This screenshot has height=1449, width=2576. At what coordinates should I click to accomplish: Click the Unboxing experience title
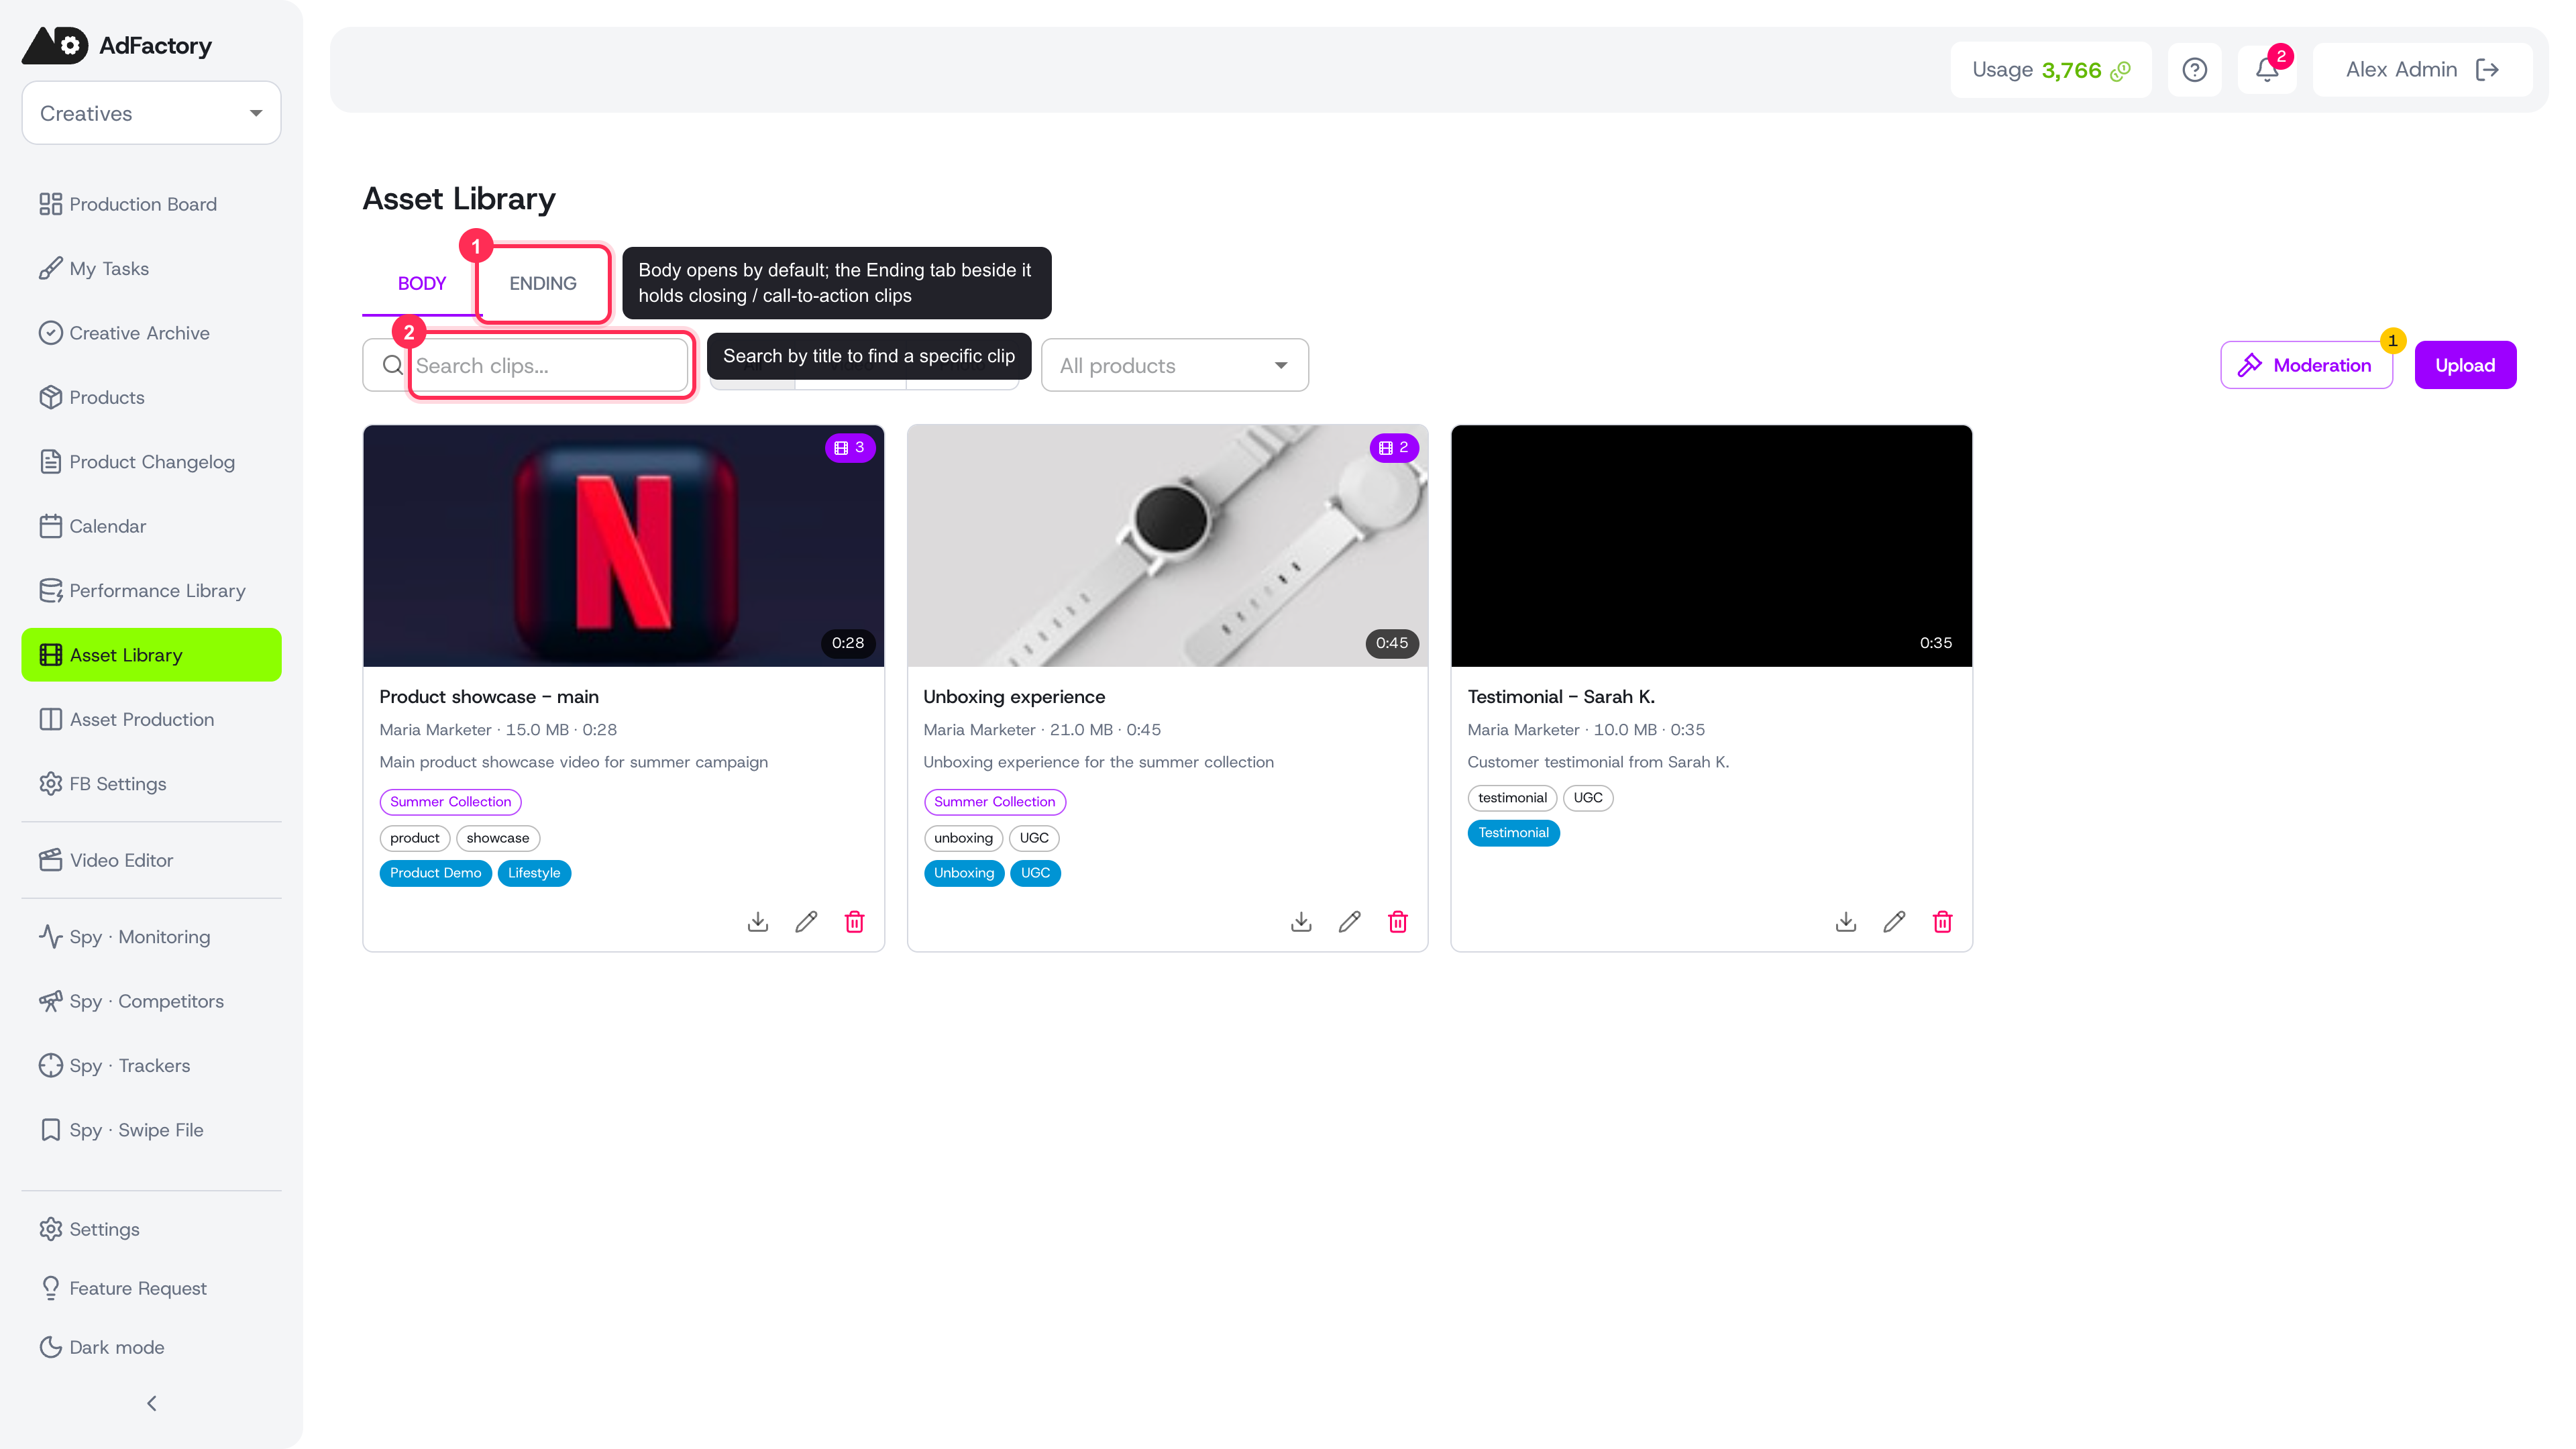(x=1014, y=697)
